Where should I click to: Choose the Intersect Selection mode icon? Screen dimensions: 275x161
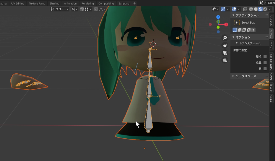tap(253, 30)
